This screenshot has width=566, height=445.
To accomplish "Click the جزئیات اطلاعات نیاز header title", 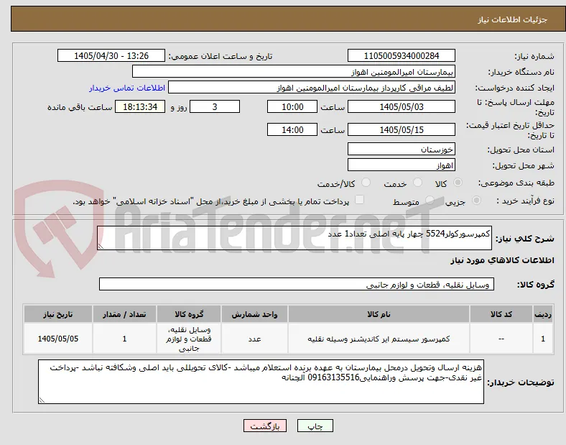I will (x=512, y=19).
